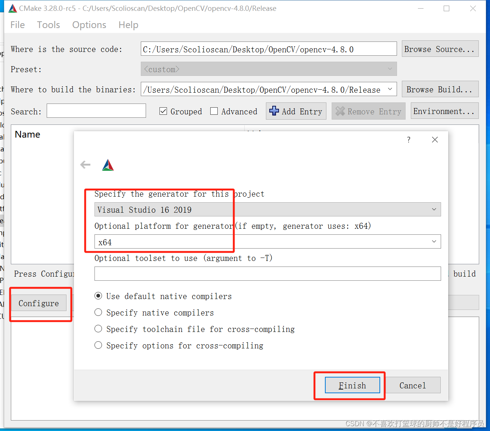Click the back arrow in the generator dialog

(85, 164)
